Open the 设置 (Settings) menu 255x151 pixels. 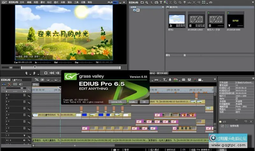pyautogui.click(x=83, y=2)
